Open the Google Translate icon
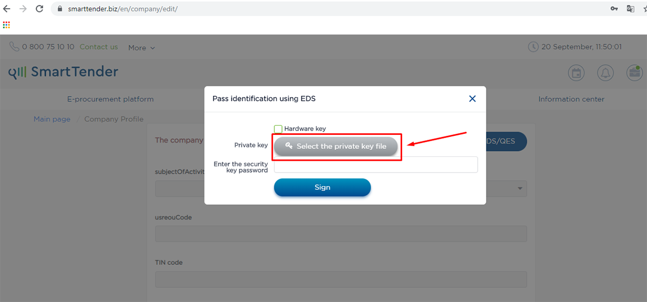Screen dimensions: 647x302 pos(630,9)
